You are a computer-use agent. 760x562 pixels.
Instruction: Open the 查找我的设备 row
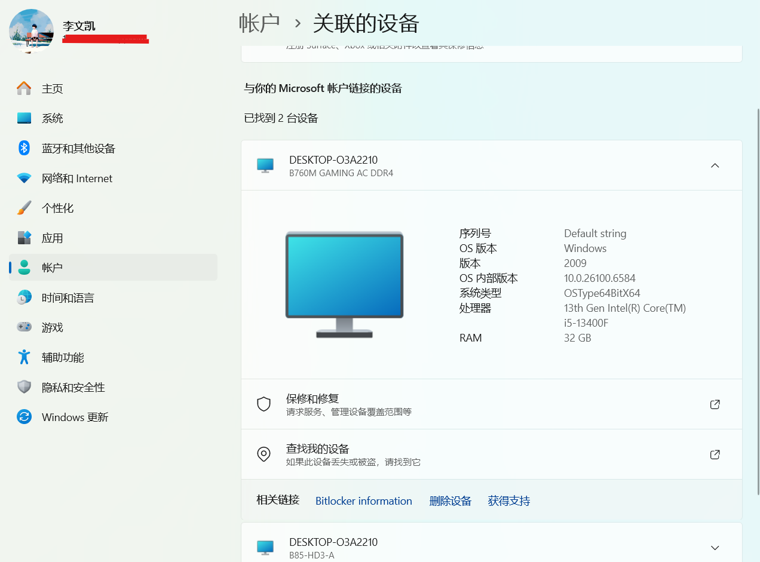491,454
